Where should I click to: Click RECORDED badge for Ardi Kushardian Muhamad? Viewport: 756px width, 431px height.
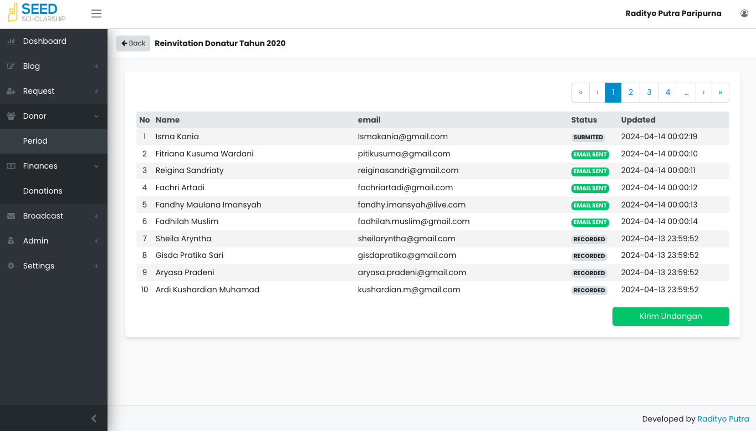click(589, 290)
